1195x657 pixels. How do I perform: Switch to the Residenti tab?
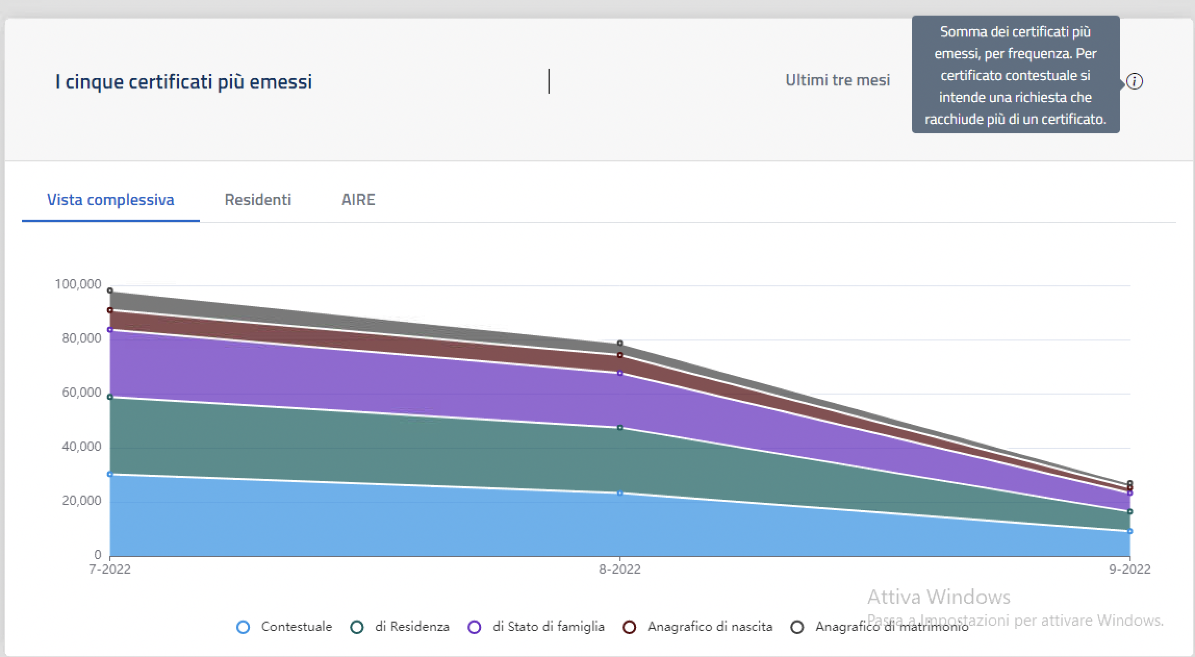click(x=258, y=200)
